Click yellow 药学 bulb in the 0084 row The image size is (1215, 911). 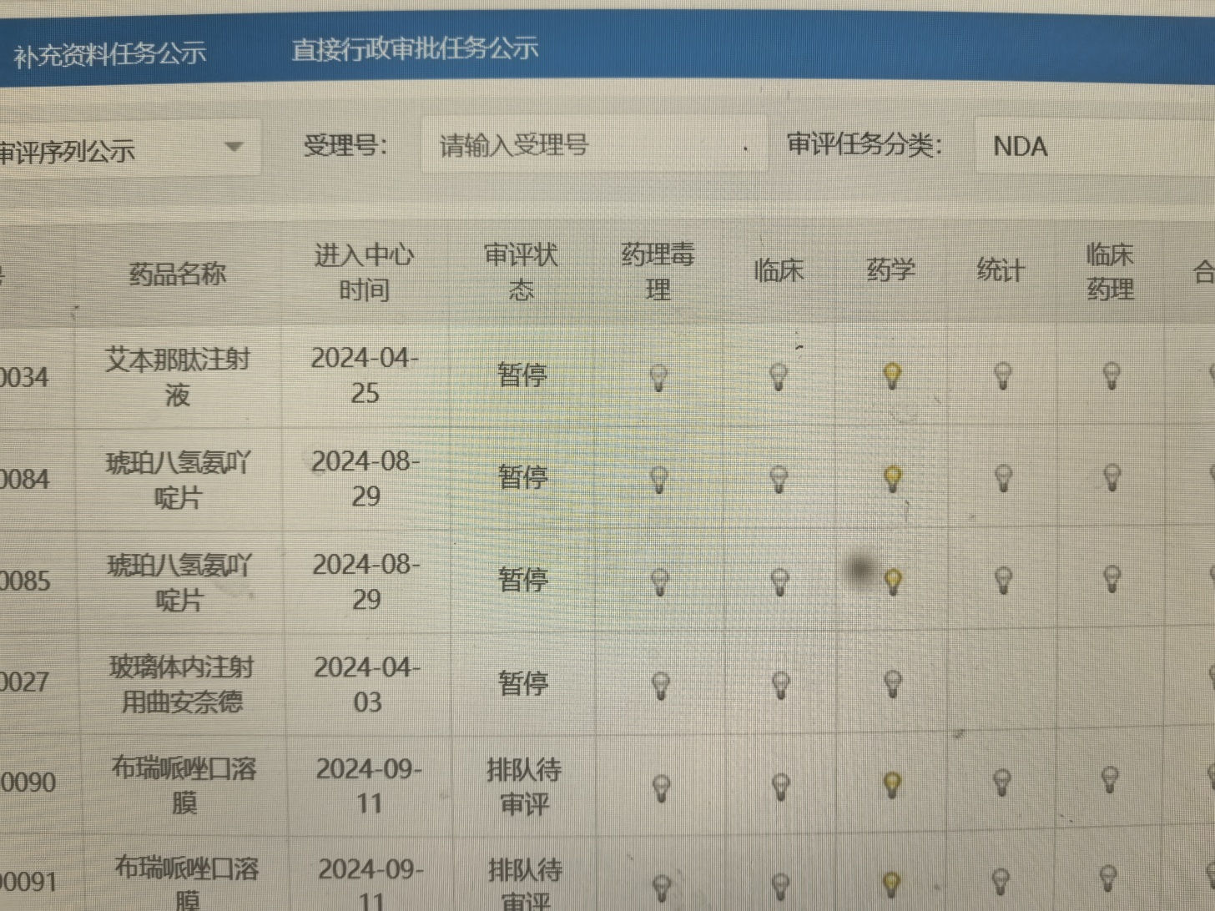(892, 479)
